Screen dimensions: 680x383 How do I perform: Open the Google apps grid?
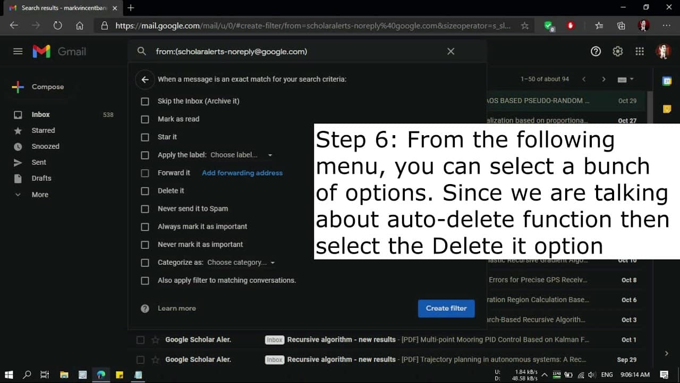pyautogui.click(x=640, y=51)
